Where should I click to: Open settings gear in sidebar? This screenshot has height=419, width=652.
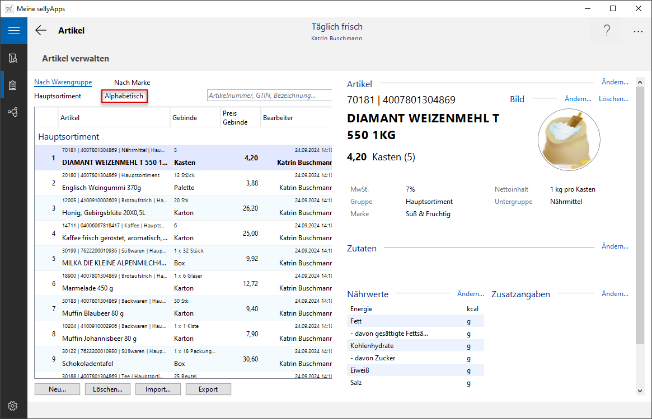(13, 406)
